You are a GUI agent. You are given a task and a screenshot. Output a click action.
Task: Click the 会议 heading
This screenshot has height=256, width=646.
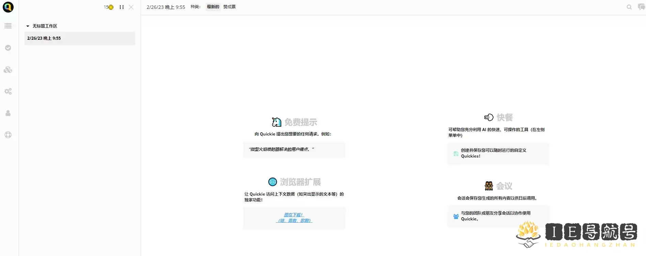[504, 186]
